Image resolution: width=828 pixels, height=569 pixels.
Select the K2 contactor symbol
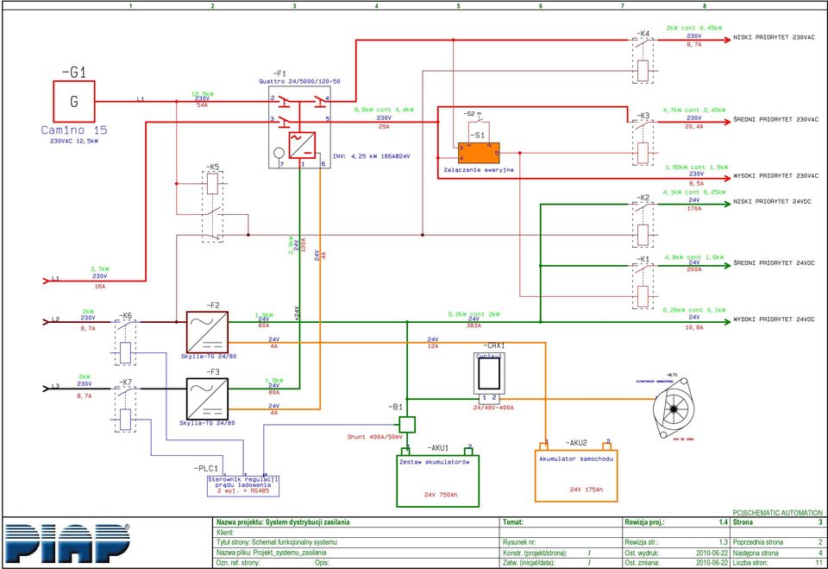pyautogui.click(x=643, y=224)
